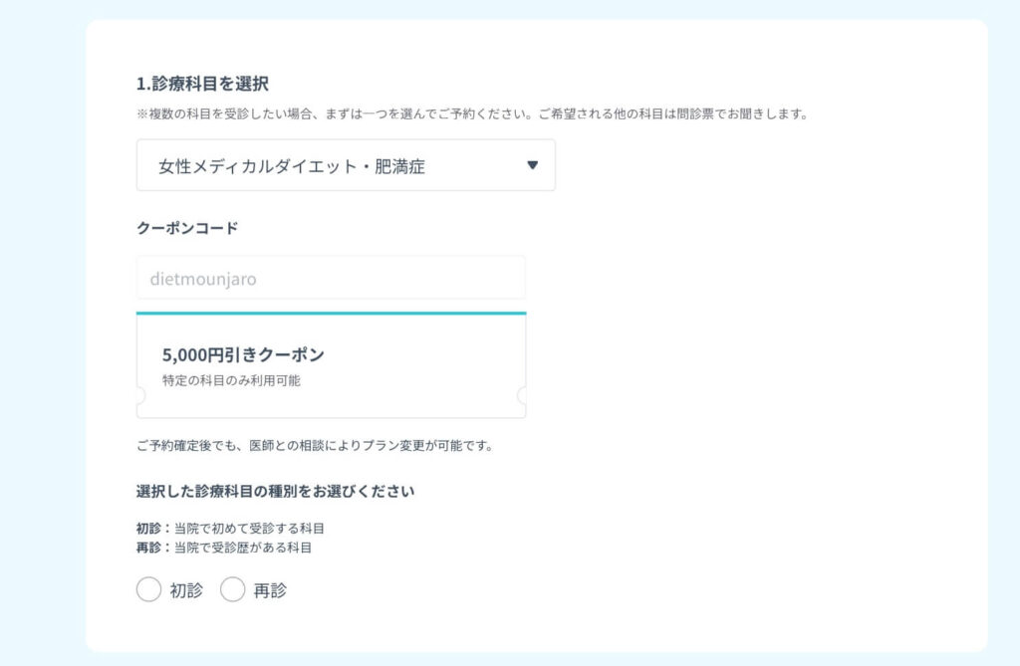Click the heading 1.診療科目を選択
The height and width of the screenshot is (666, 1020).
[x=202, y=84]
